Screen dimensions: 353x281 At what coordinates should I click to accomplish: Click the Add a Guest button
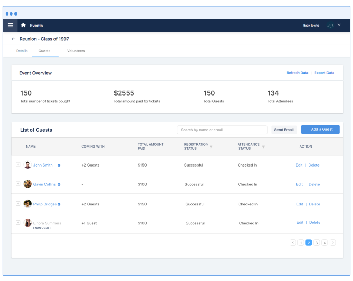320,130
